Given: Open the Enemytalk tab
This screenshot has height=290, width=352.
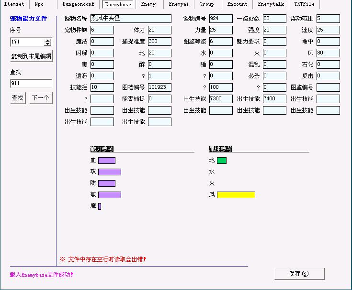Looking at the screenshot, I should coord(271,4).
